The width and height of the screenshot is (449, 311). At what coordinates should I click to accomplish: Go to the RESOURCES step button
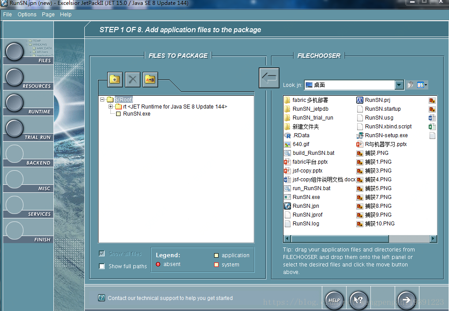coord(15,77)
